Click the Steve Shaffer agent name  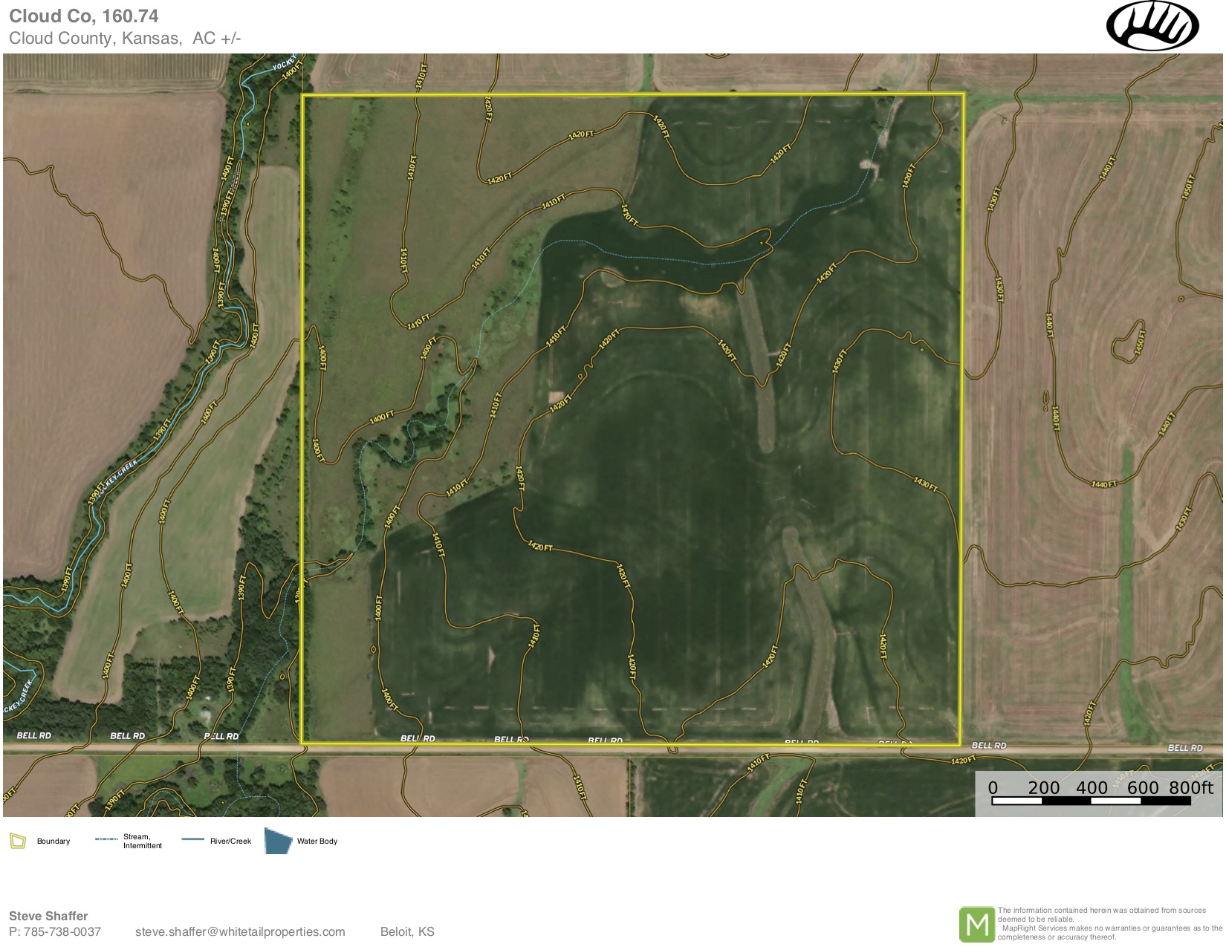pos(48,916)
